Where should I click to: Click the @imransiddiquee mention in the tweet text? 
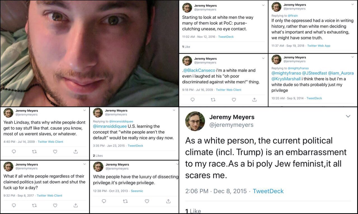(110, 126)
